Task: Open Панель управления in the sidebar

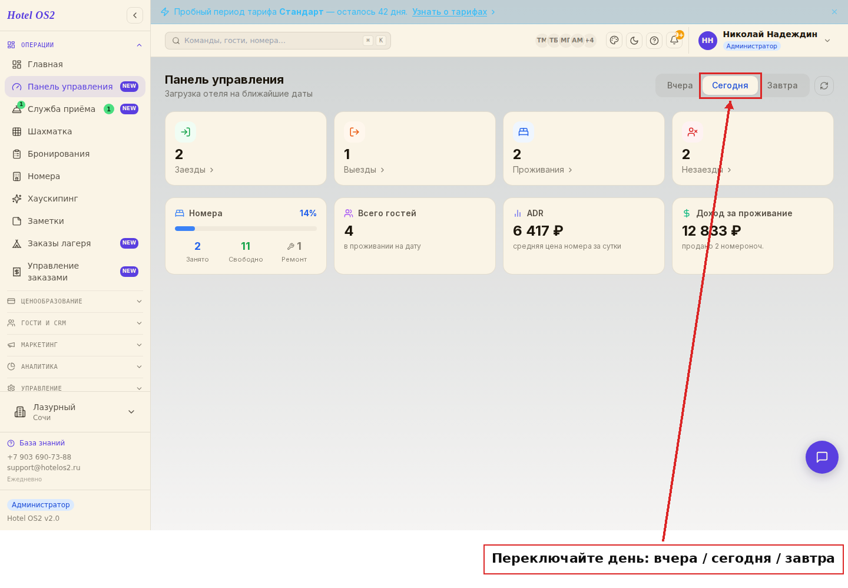Action: coord(75,87)
